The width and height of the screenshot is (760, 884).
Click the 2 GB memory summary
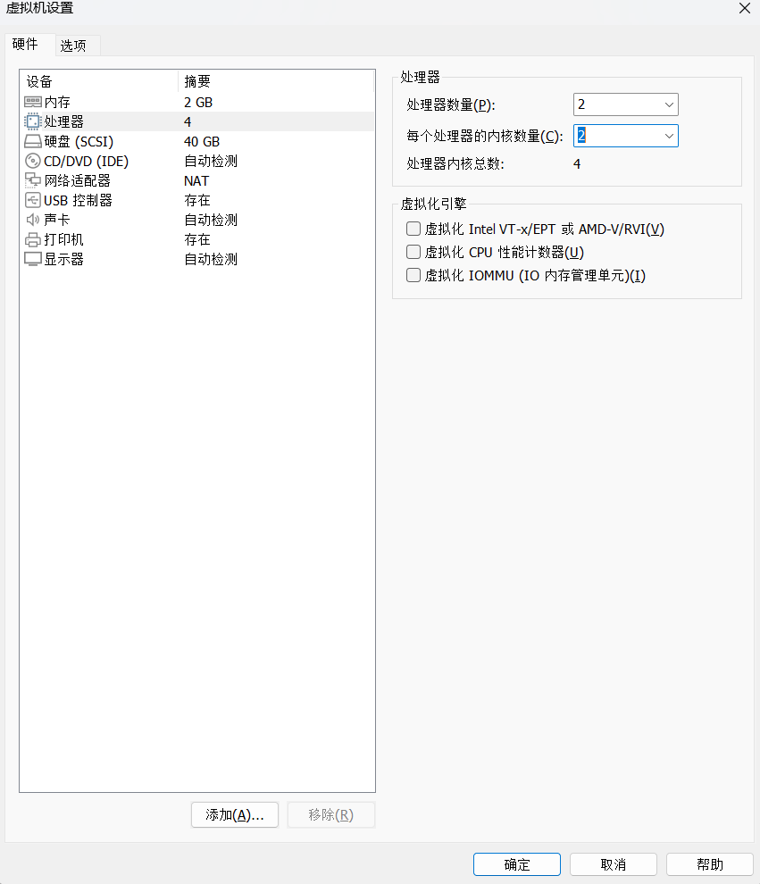[x=198, y=102]
